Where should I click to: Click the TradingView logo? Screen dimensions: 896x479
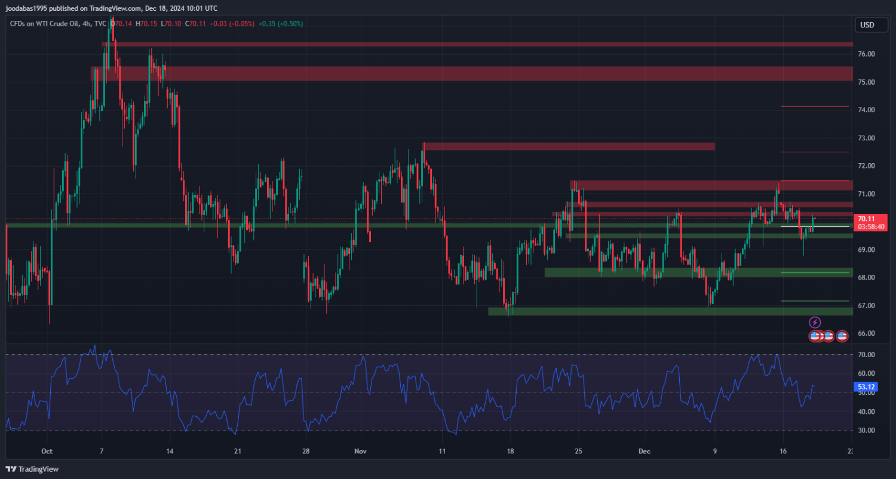pyautogui.click(x=32, y=469)
